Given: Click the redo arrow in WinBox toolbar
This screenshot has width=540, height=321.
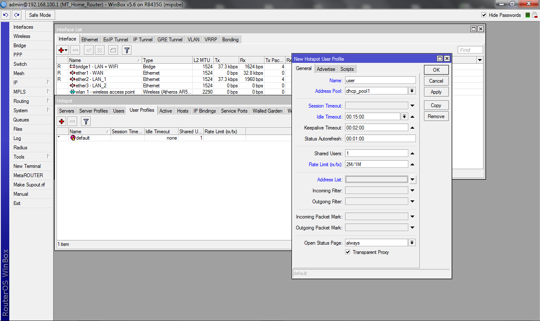Looking at the screenshot, I should pyautogui.click(x=16, y=15).
